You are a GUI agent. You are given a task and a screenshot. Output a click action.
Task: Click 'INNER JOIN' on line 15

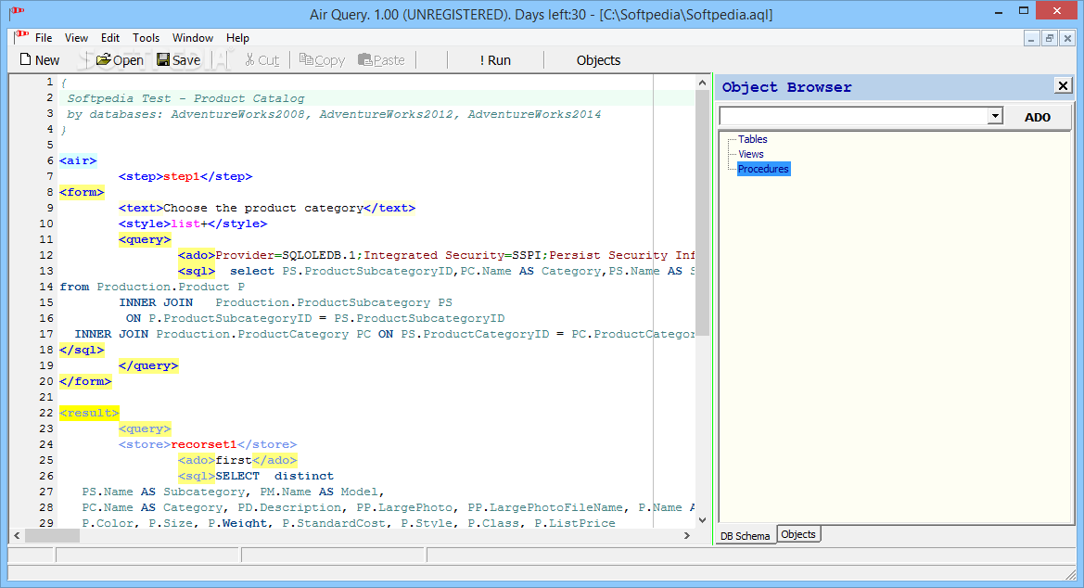pos(156,303)
